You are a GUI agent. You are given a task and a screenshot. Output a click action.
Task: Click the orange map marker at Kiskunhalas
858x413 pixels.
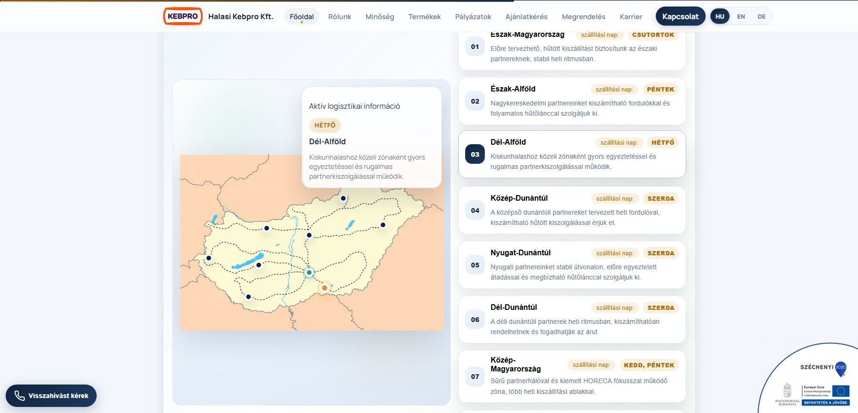click(x=324, y=288)
